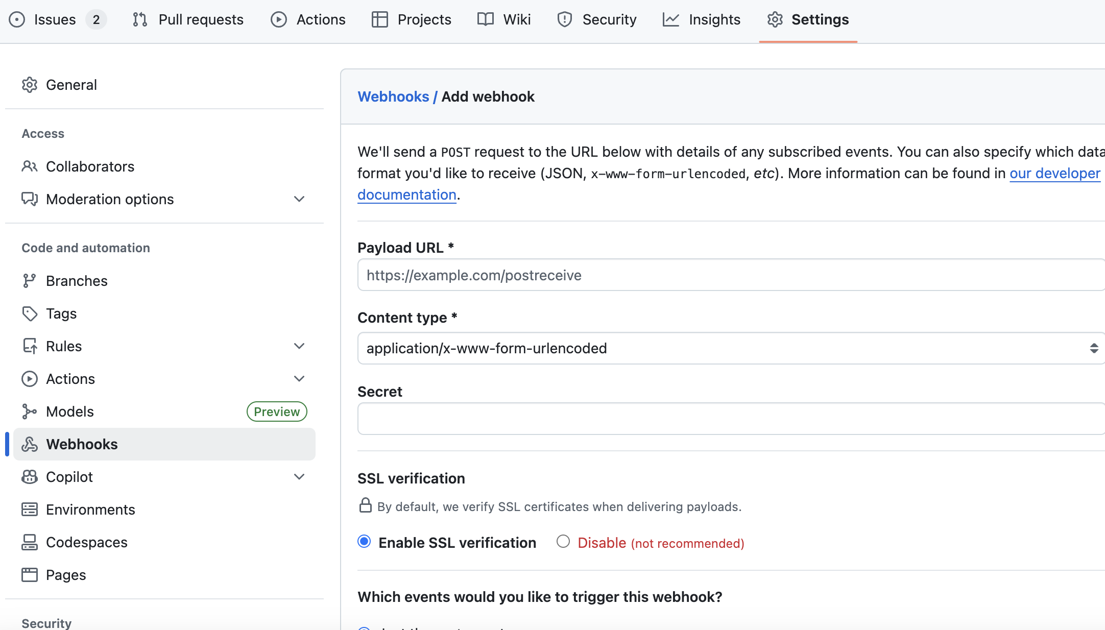Click the Pages browser icon
1105x630 pixels.
click(x=30, y=575)
